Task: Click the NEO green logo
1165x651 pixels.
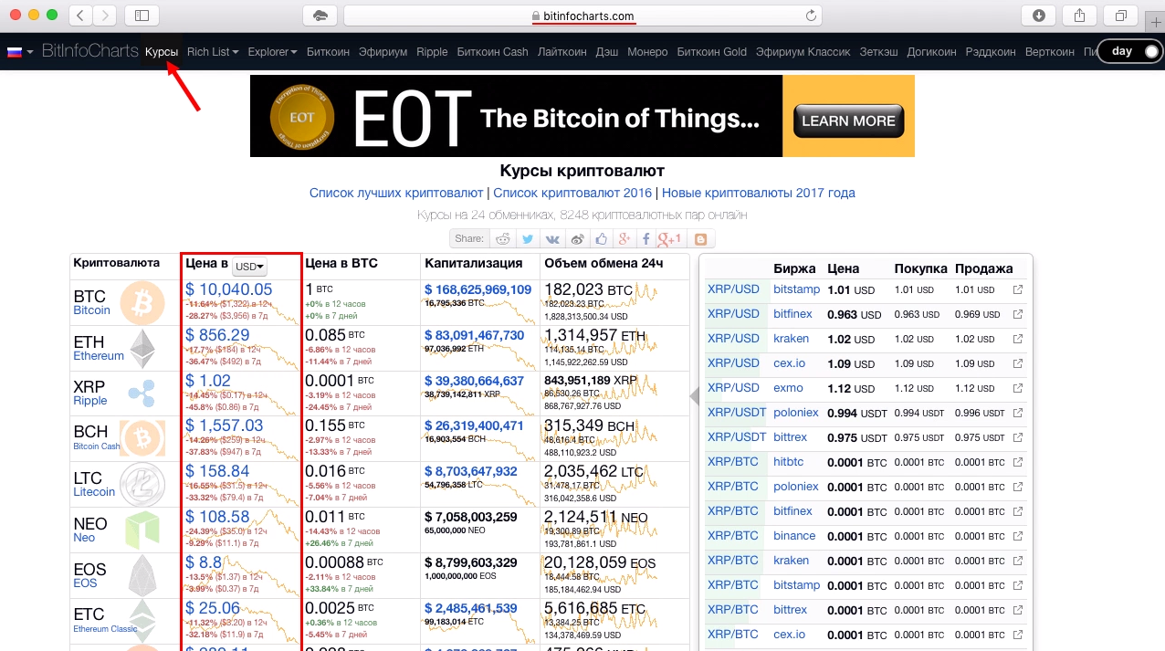Action: tap(142, 530)
